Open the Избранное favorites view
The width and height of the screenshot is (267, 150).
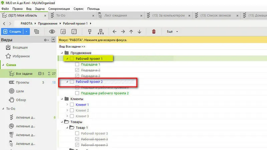pos(18,56)
